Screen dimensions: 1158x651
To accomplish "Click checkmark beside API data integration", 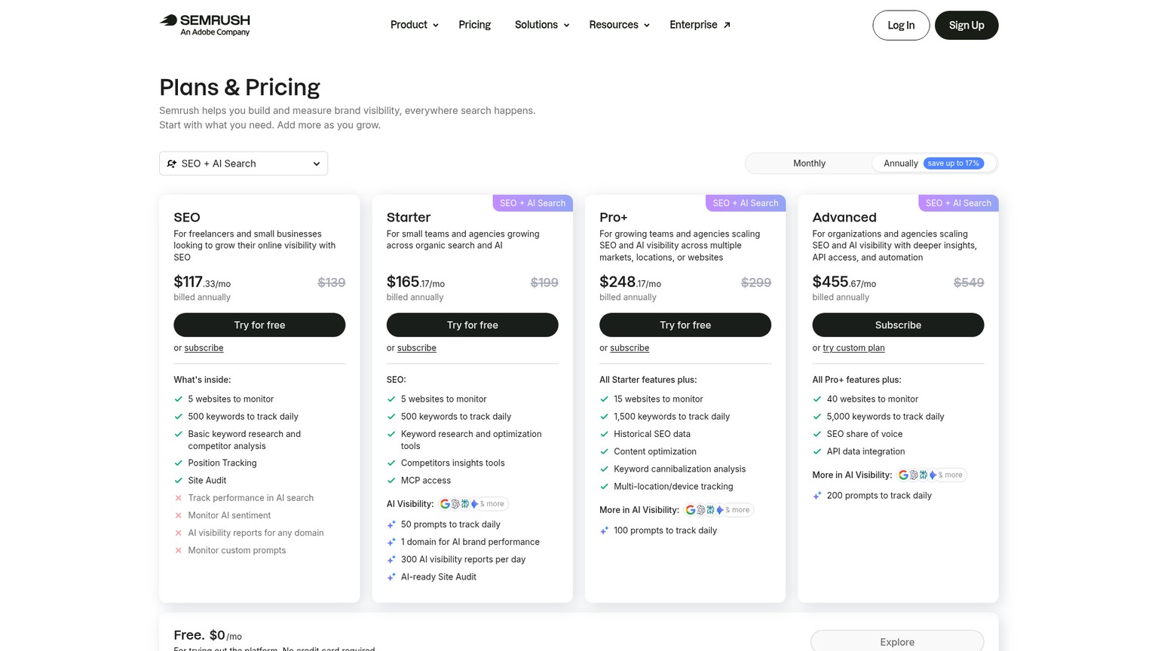I will coord(816,451).
